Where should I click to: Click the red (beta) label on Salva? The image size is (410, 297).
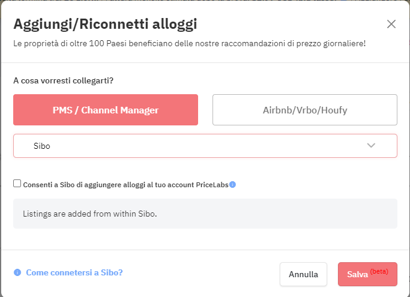pos(379,271)
